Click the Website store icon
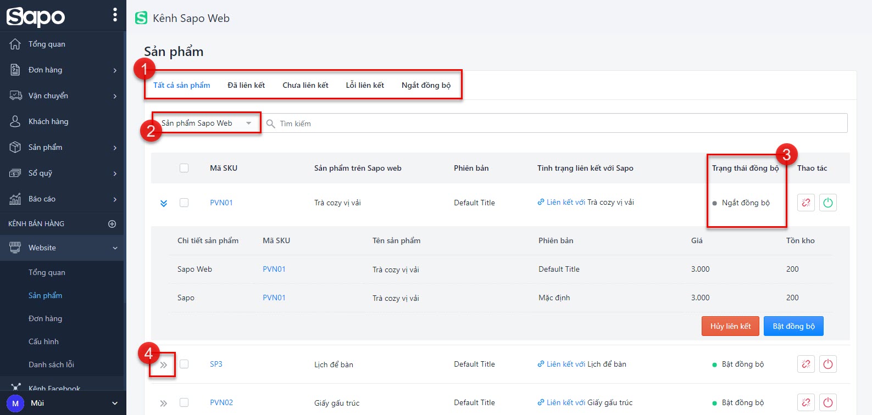 (x=15, y=248)
